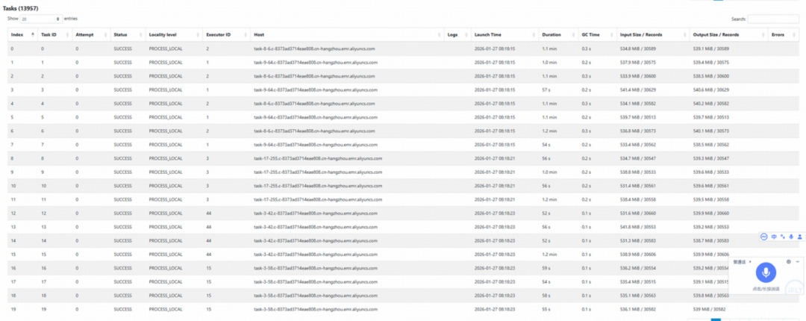The width and height of the screenshot is (806, 321).
Task: Open the user profile icon in iFLY bar
Action: (800, 237)
